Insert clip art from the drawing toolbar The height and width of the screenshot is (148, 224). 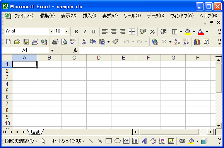(x=162, y=141)
